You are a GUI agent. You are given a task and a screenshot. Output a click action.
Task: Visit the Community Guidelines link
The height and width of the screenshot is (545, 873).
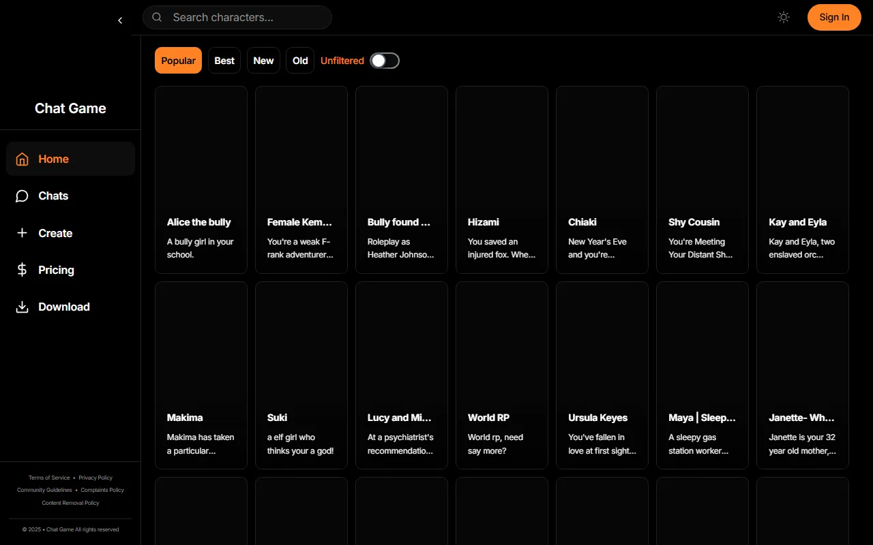click(44, 490)
